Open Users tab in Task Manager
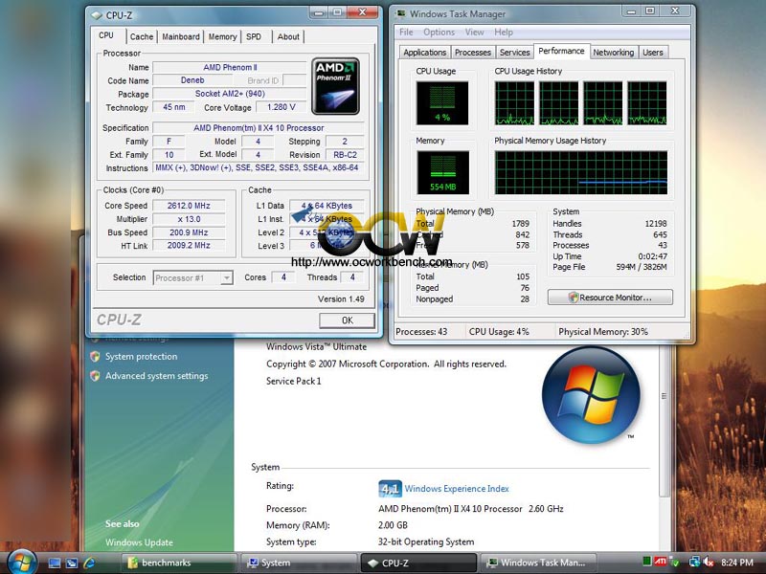The width and height of the screenshot is (766, 574). click(x=653, y=53)
